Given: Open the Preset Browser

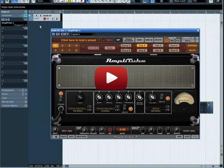Looking at the screenshot, I should (129, 40).
